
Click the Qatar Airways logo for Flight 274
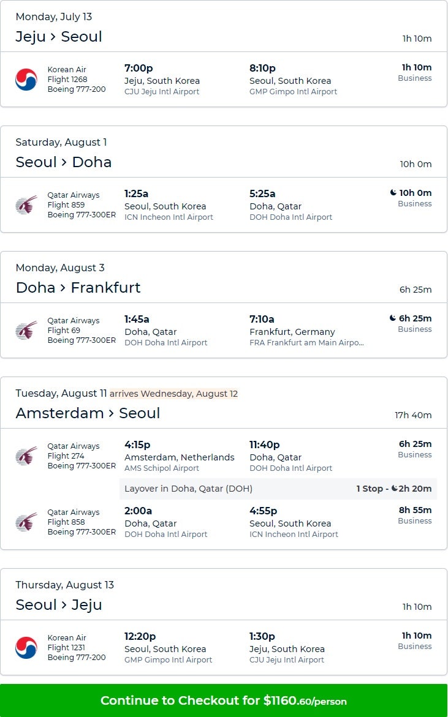coord(26,456)
